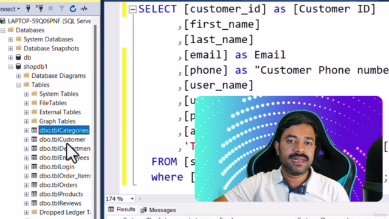Select Database Snapshots label

[51, 49]
